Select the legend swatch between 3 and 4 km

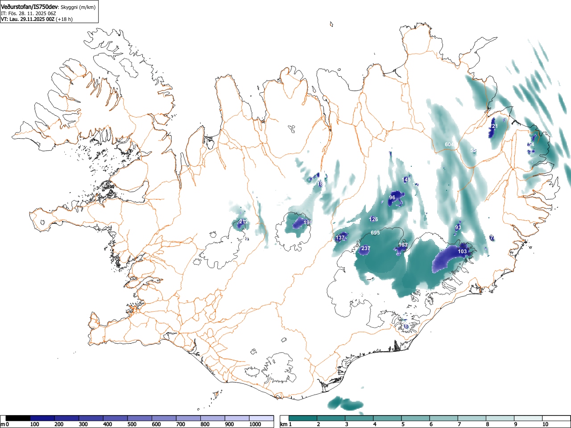[359, 418]
